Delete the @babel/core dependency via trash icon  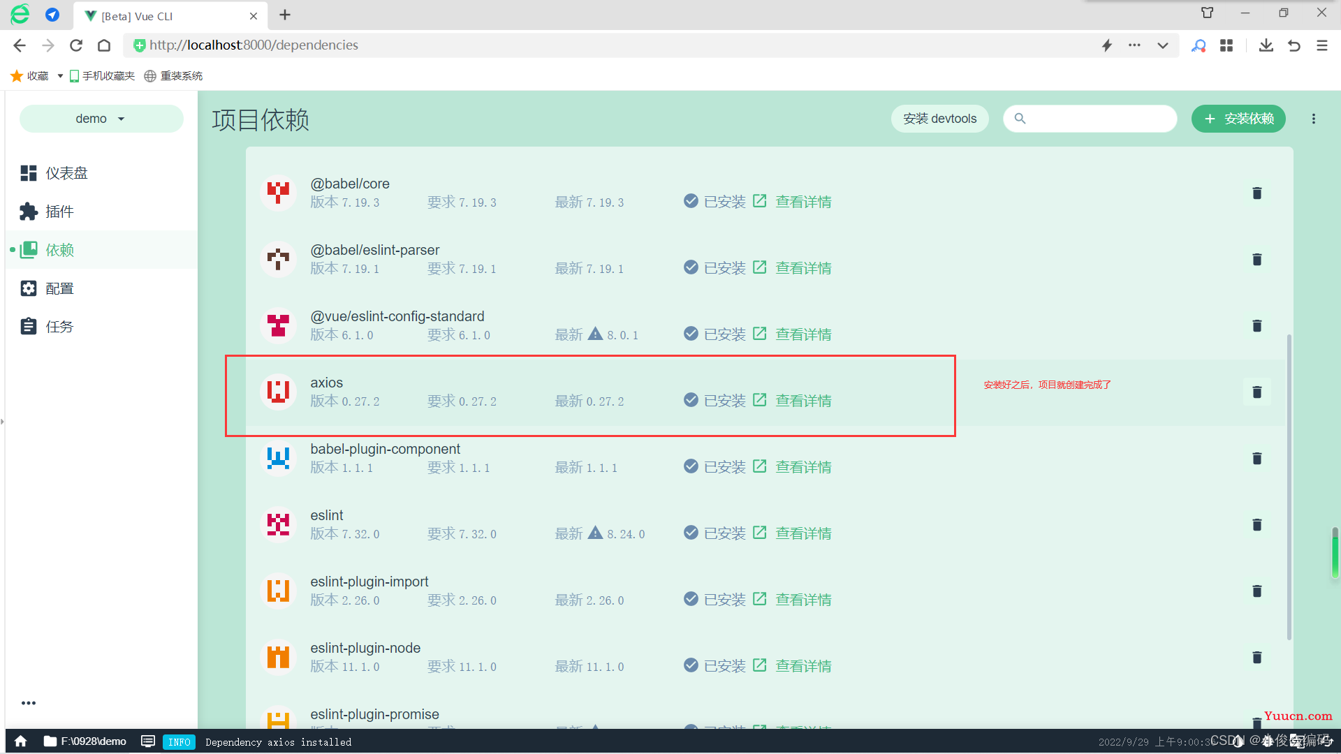(x=1256, y=193)
